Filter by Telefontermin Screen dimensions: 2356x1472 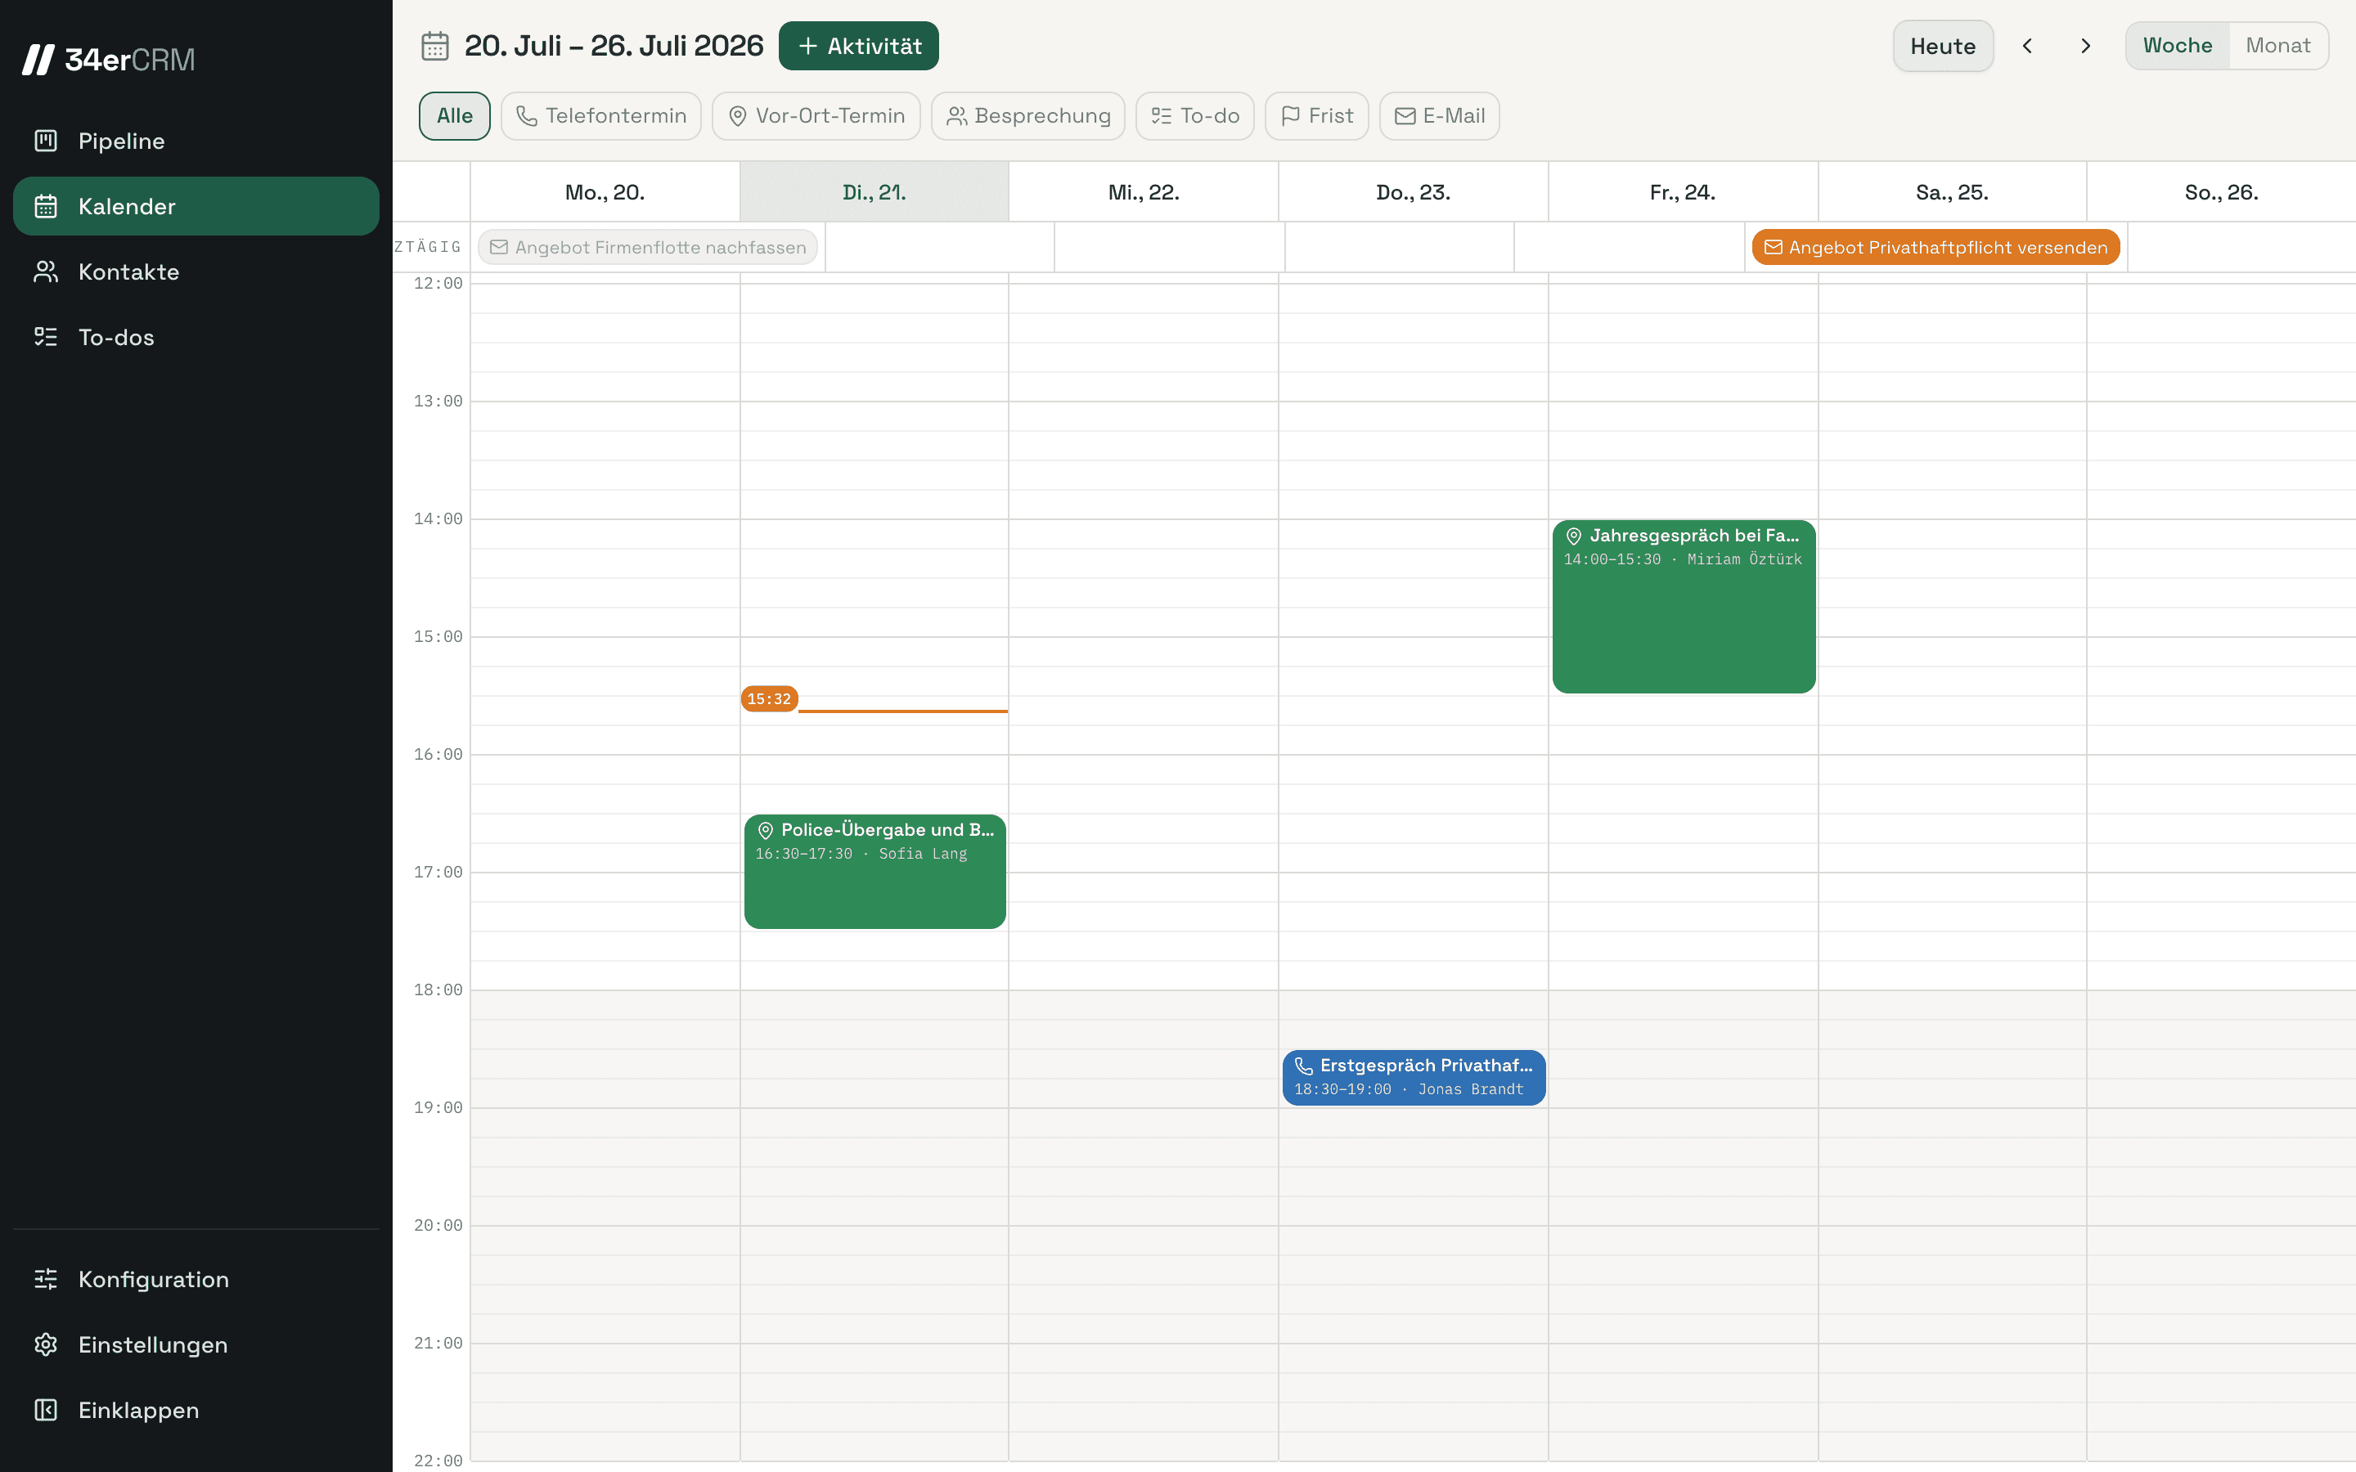click(x=600, y=116)
